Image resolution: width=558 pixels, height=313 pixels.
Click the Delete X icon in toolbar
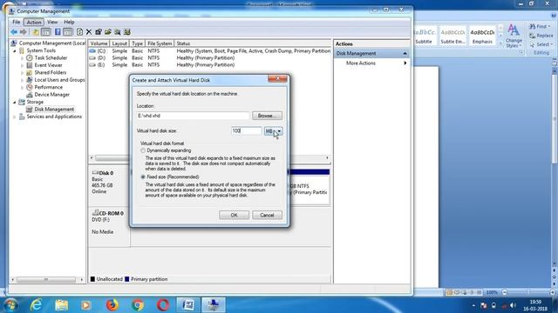(x=89, y=32)
